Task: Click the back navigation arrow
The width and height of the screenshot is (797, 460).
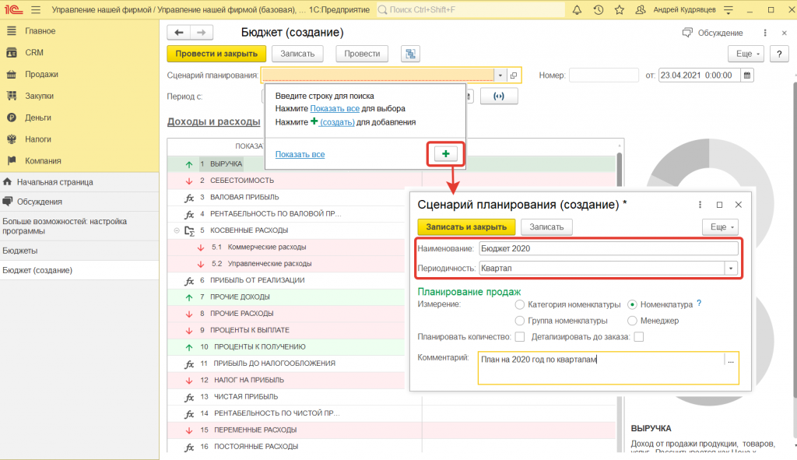Action: 179,33
